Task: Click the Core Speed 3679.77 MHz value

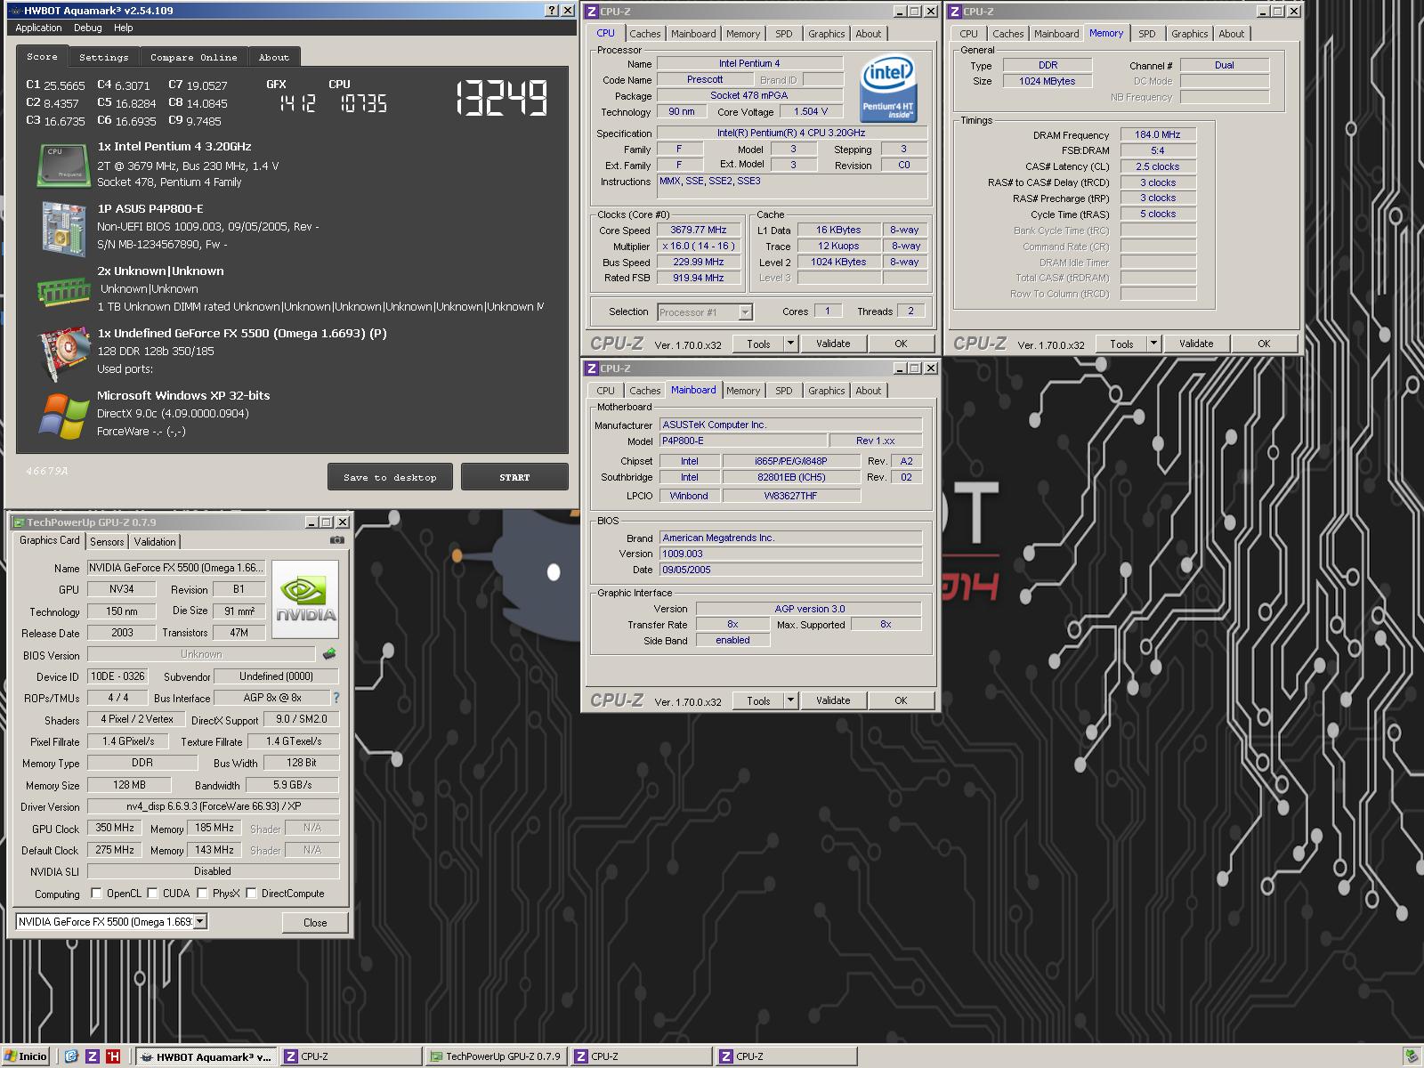Action: click(699, 230)
